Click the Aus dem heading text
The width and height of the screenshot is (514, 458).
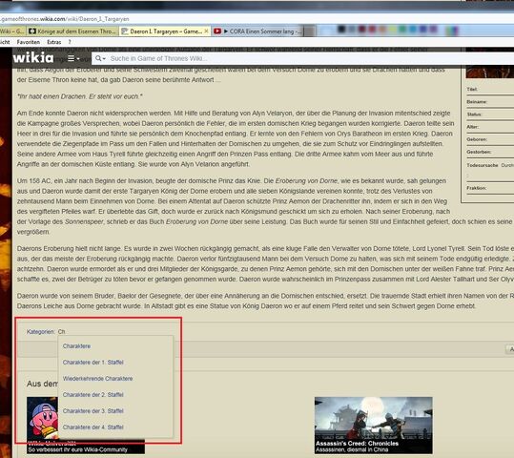[42, 384]
